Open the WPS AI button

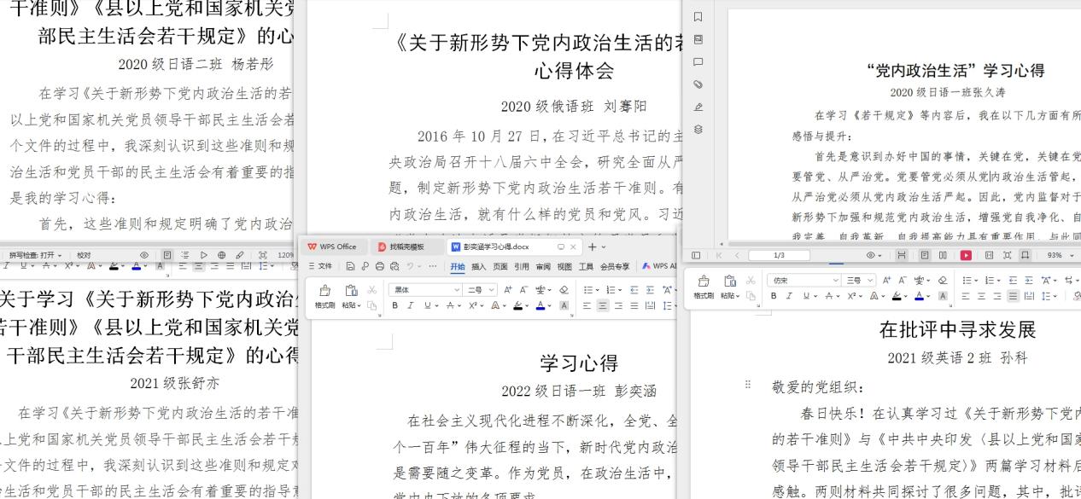coord(658,267)
